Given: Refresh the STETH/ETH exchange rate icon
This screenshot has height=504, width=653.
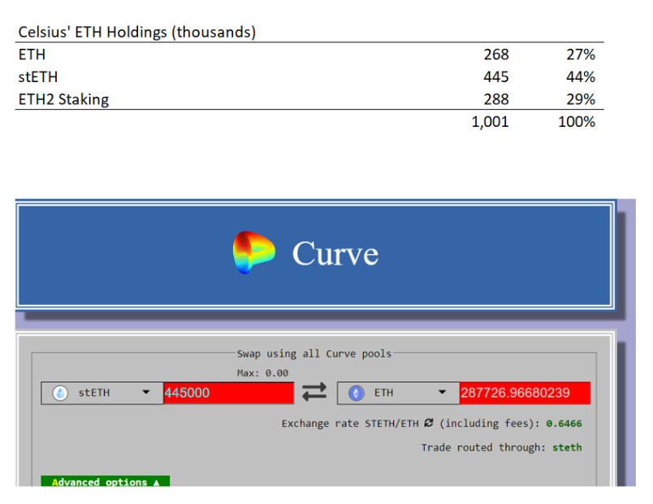Looking at the screenshot, I should (429, 424).
